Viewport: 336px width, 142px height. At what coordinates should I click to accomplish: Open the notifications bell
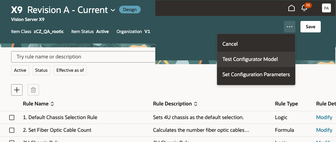(304, 9)
